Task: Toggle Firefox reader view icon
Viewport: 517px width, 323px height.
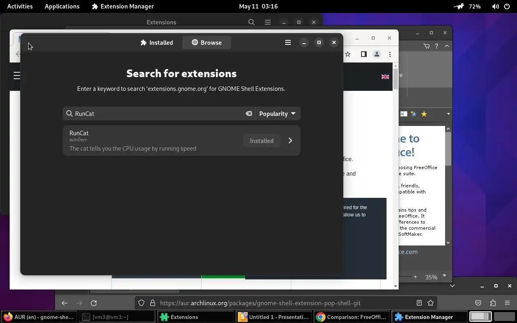Action: coord(419,303)
